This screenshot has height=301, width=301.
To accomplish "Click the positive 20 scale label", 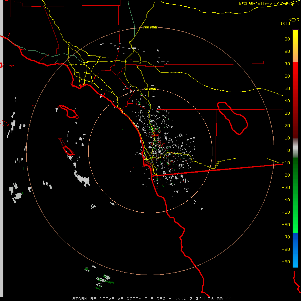I will [287, 125].
